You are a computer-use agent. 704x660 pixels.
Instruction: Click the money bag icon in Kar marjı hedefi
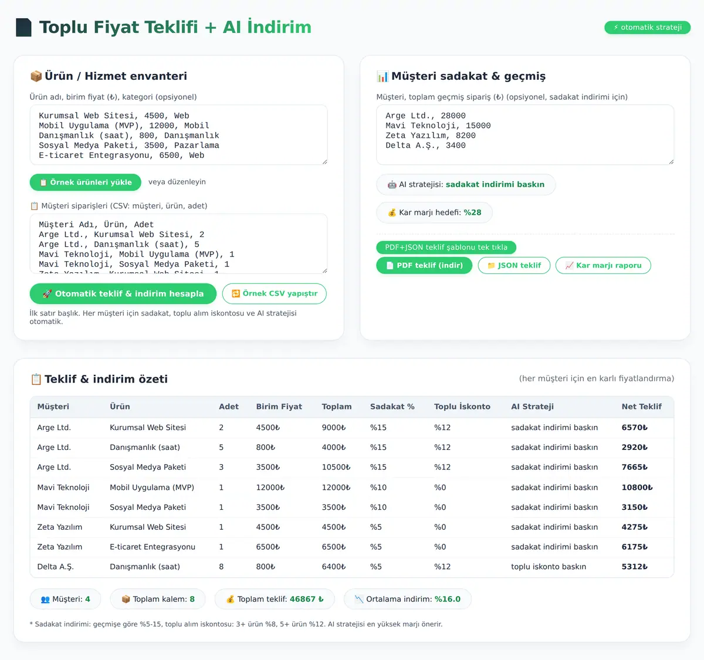click(x=392, y=213)
